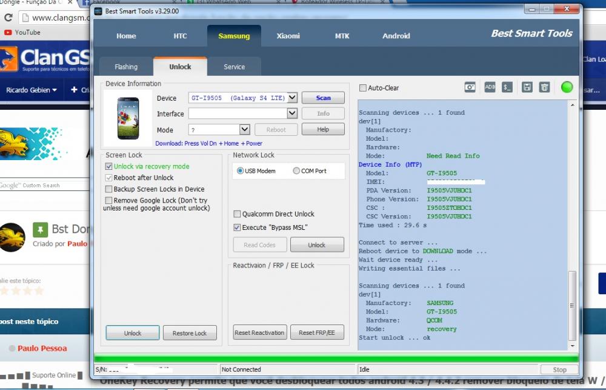Screen dimensions: 606x390
Task: Open the Mode dropdown arrow
Action: pyautogui.click(x=245, y=129)
